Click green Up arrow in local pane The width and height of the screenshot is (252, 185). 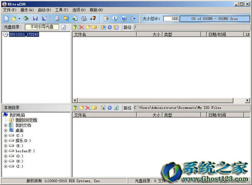(76, 108)
